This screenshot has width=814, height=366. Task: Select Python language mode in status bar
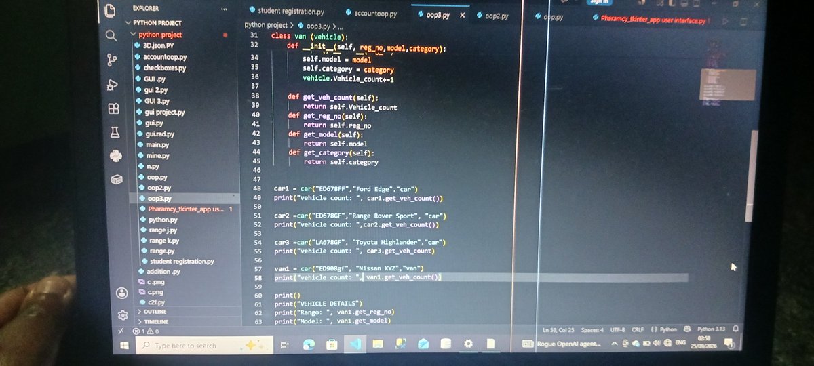[x=663, y=329]
